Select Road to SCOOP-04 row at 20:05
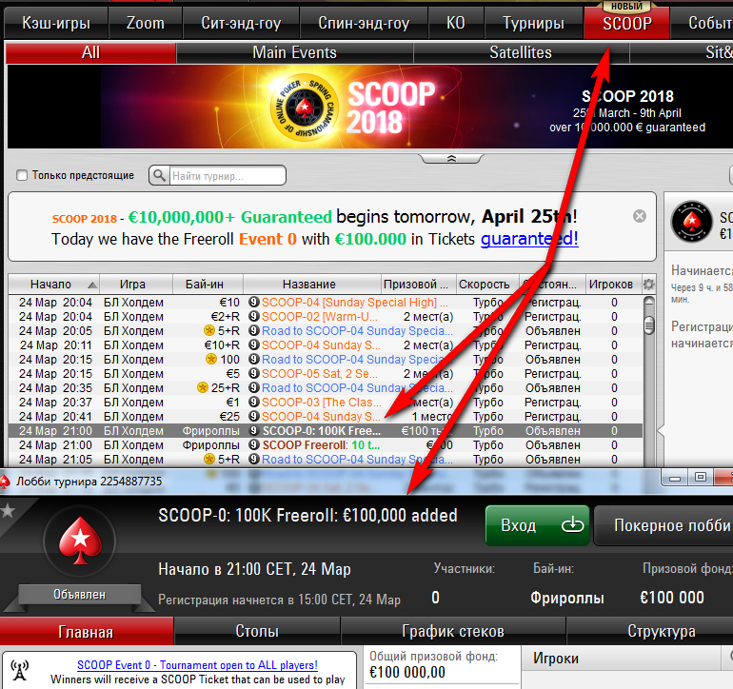This screenshot has width=733, height=689. pyautogui.click(x=325, y=331)
